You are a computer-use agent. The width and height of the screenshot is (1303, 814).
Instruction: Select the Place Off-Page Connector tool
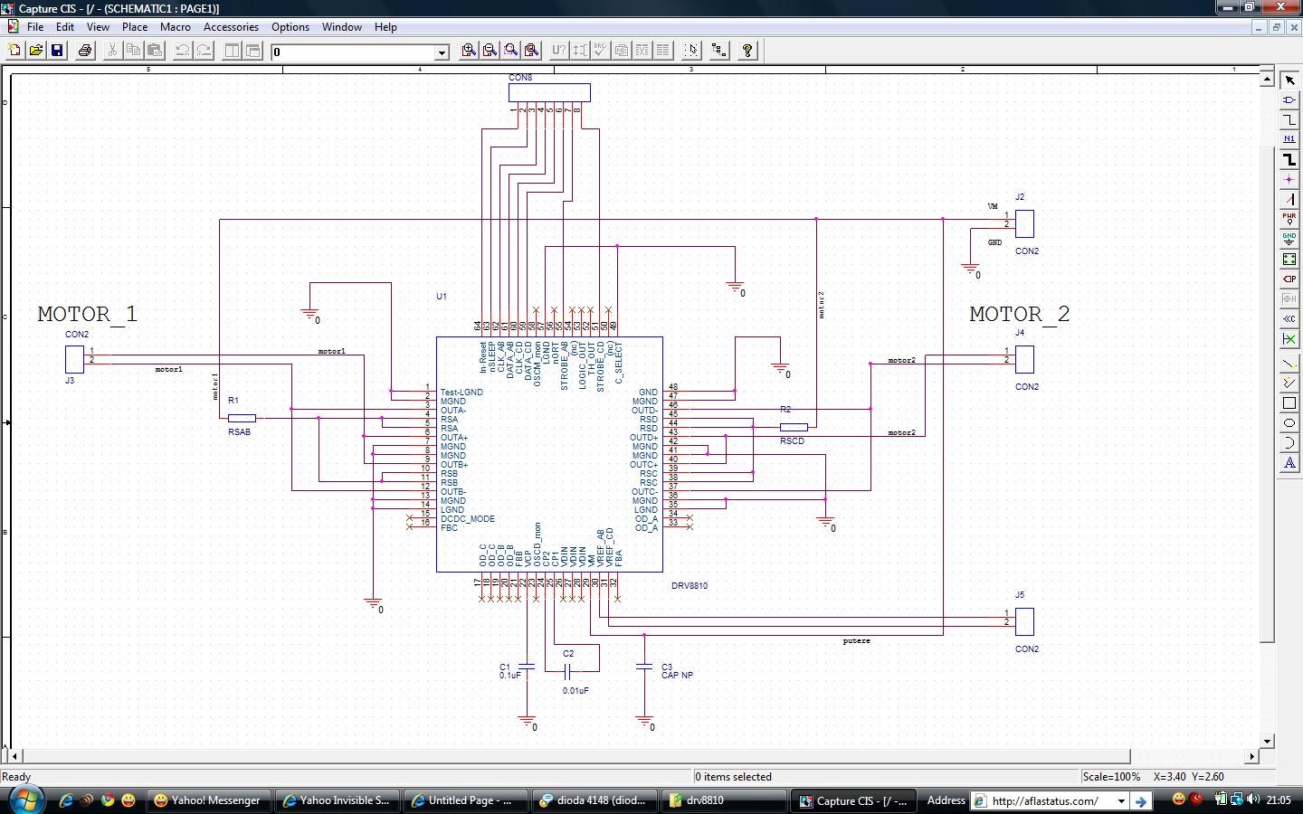point(1289,318)
